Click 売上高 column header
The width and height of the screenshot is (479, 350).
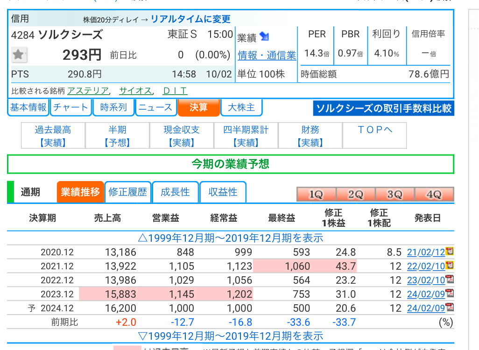point(107,218)
